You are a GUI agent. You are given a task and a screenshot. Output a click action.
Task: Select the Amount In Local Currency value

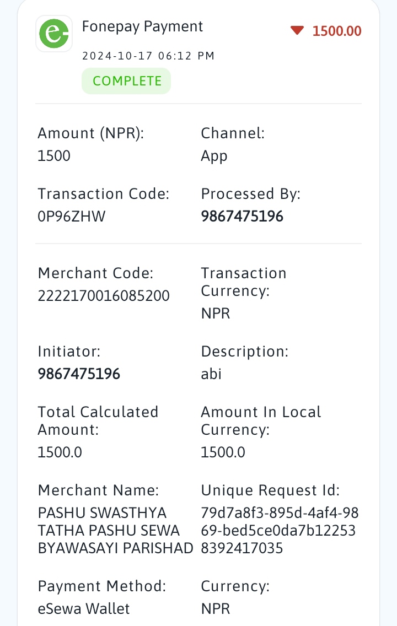[x=223, y=452]
